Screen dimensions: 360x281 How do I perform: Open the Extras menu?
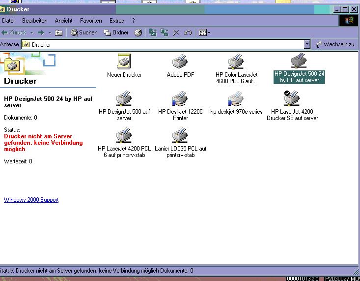tap(116, 21)
